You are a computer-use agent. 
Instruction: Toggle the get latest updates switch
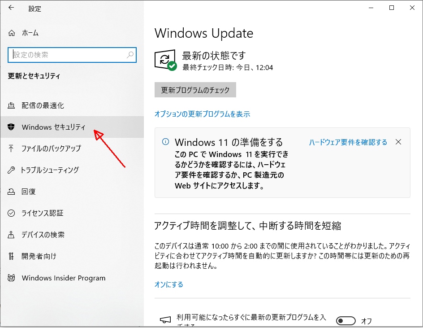pyautogui.click(x=345, y=321)
